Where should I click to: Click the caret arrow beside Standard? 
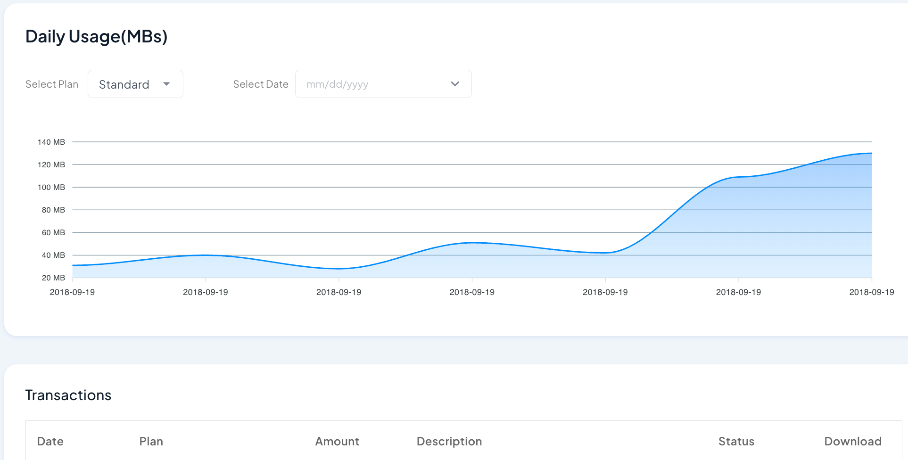166,84
